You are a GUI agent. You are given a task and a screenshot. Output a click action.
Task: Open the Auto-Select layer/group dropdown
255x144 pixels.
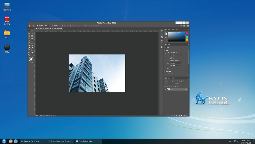[x=47, y=26]
